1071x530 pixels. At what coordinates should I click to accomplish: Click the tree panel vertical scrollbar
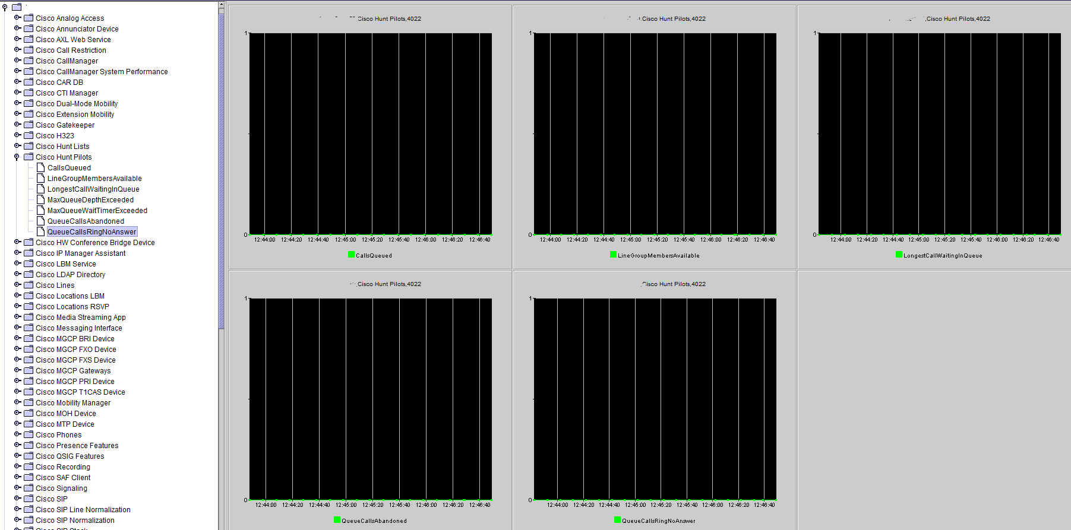click(x=222, y=166)
